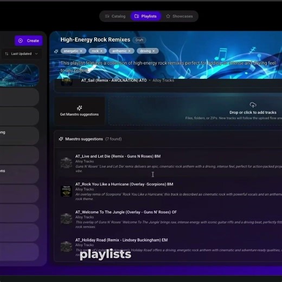The height and width of the screenshot is (282, 282).
Task: Click Drop or click to add tracks
Action: (x=253, y=112)
